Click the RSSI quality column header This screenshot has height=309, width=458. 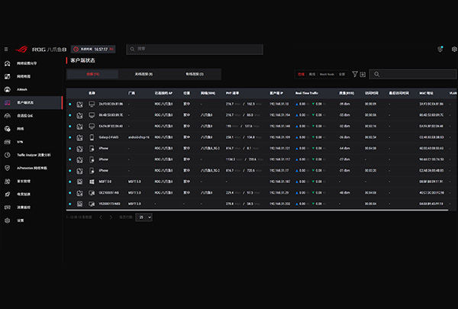[x=347, y=93]
